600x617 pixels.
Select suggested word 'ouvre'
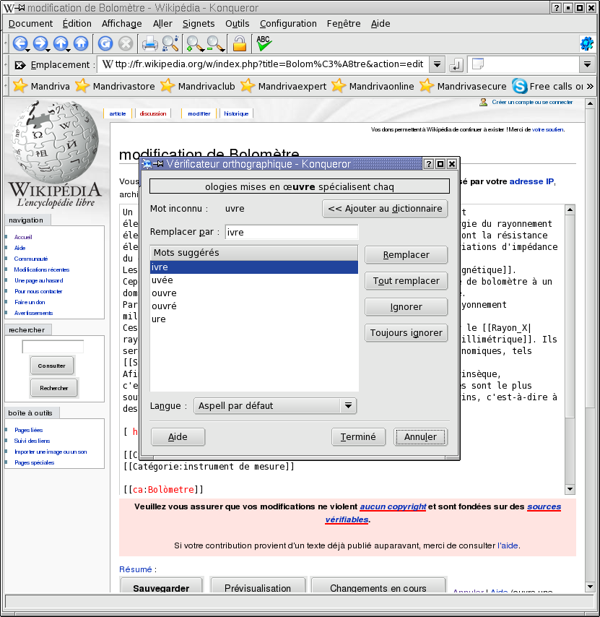[x=164, y=293]
